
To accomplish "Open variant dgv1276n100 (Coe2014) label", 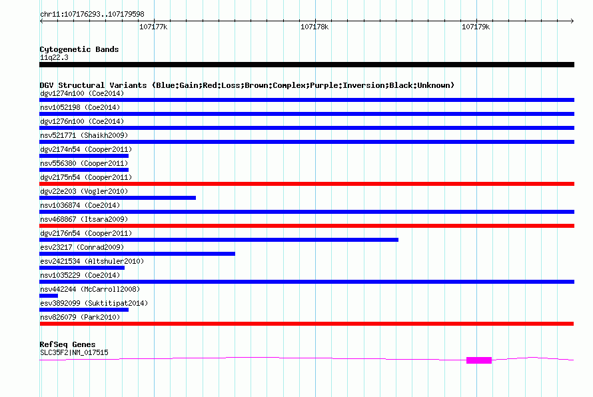I will tap(82, 121).
